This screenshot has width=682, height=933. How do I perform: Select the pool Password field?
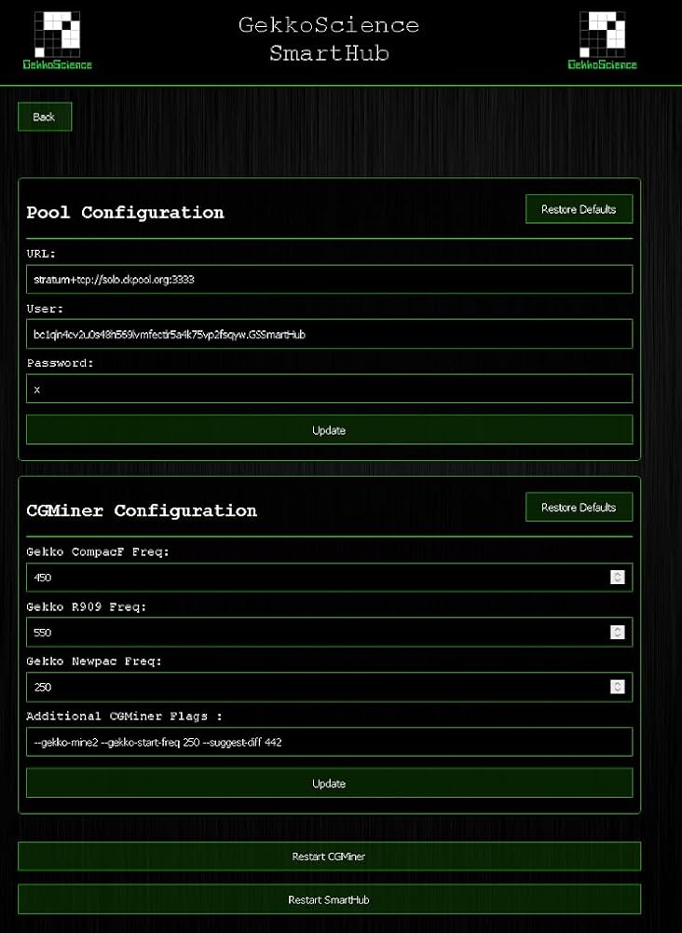pos(329,389)
